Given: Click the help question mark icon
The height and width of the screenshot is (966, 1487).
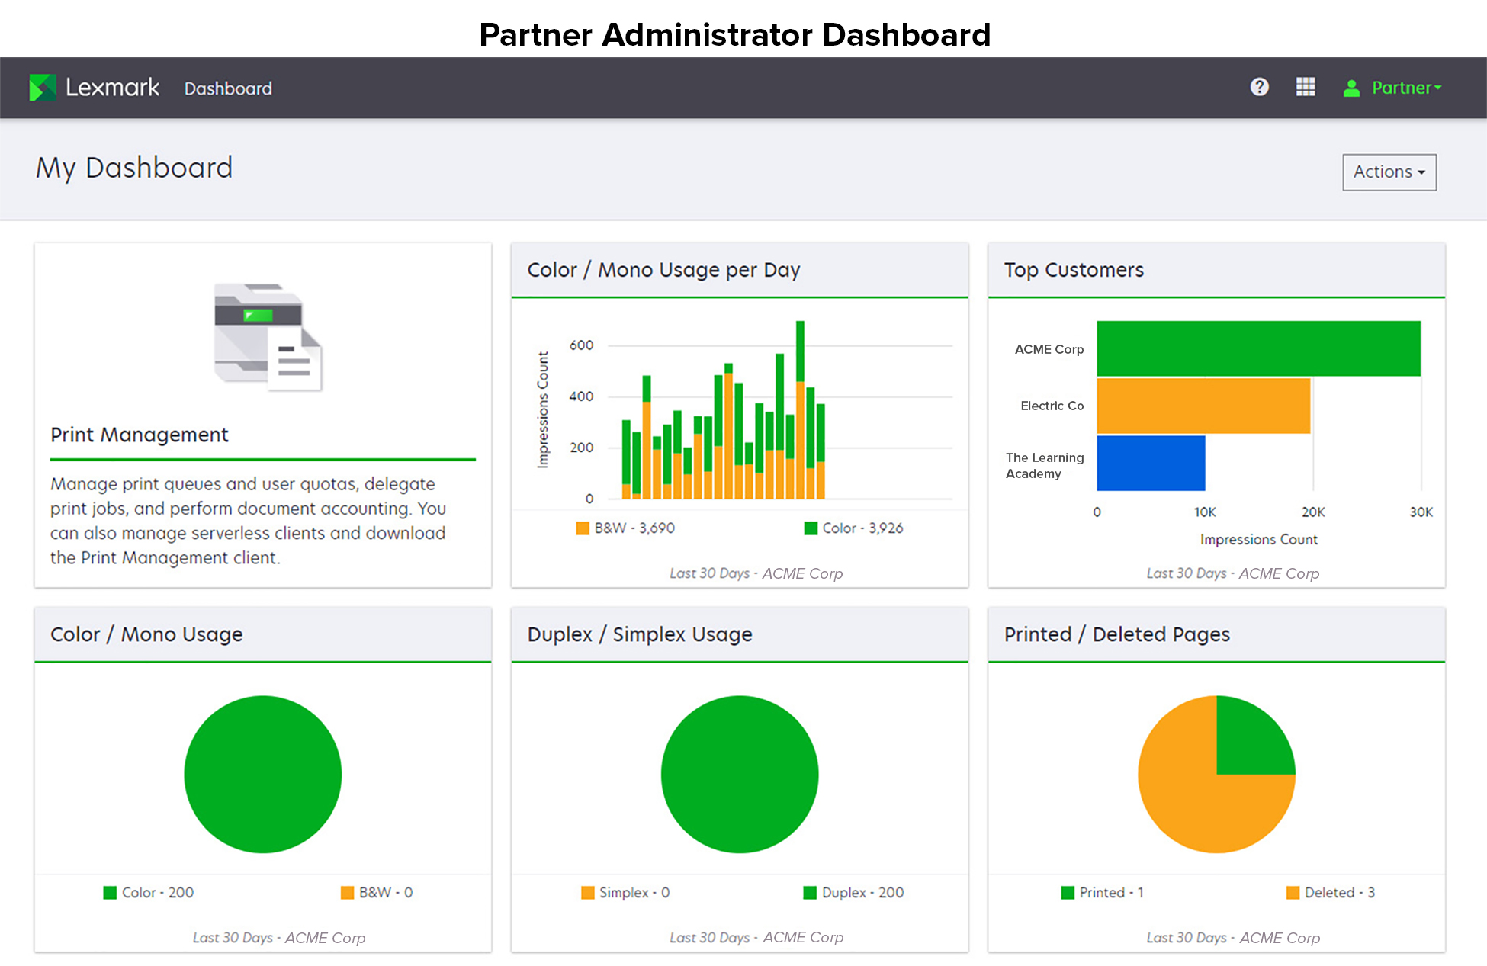Looking at the screenshot, I should [x=1259, y=87].
